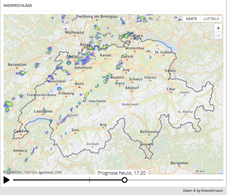The width and height of the screenshot is (227, 195).
Task: Click the vertical current-time tick on timeline
Action: [x=89, y=180]
